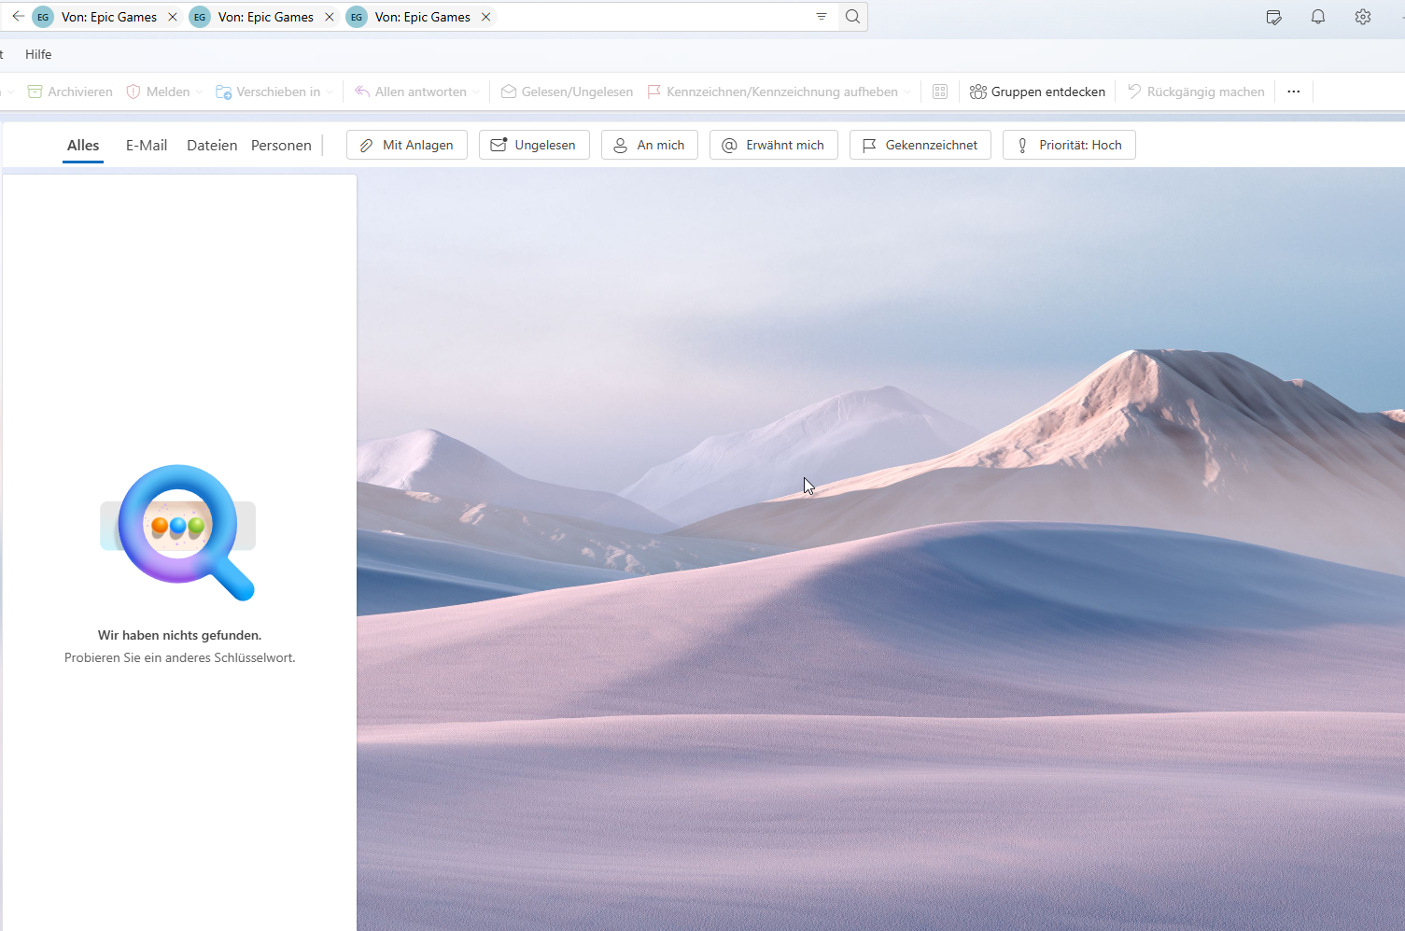Screen dimensions: 1405x931
Task: Remove the leftmost Epic Games search chip
Action: point(173,17)
